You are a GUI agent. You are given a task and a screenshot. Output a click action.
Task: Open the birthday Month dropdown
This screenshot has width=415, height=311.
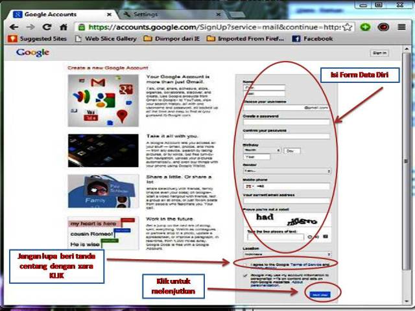click(262, 150)
